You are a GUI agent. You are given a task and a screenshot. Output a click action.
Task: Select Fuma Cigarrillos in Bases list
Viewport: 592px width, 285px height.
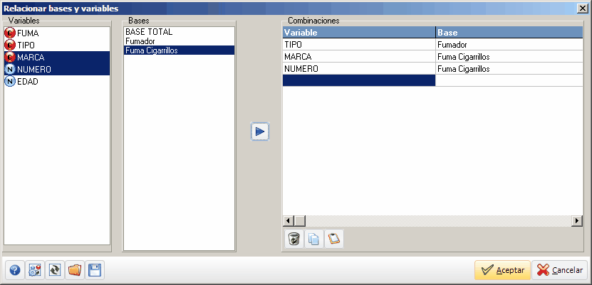[179, 50]
